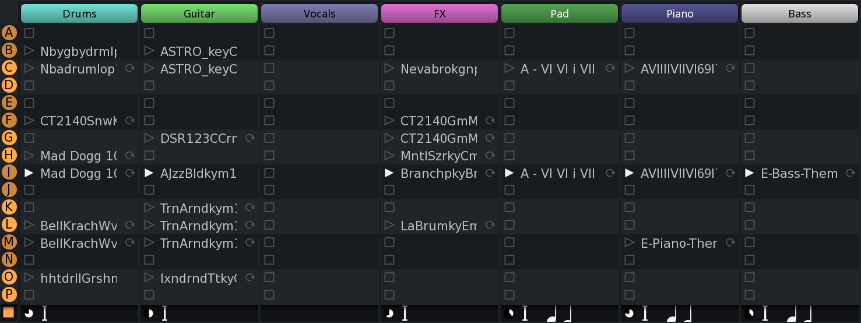
Task: Click the empty Guitar slot in row E
Action: point(149,103)
